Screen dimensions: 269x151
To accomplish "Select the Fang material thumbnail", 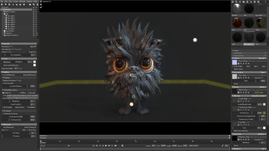I will pos(261,23).
